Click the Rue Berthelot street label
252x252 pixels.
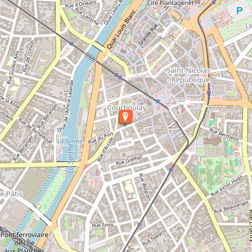pyautogui.click(x=224, y=135)
